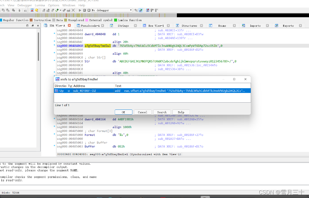This screenshot has height=198, width=309.
Task: Click the Help button in xrefs dialog
Action: [x=181, y=112]
